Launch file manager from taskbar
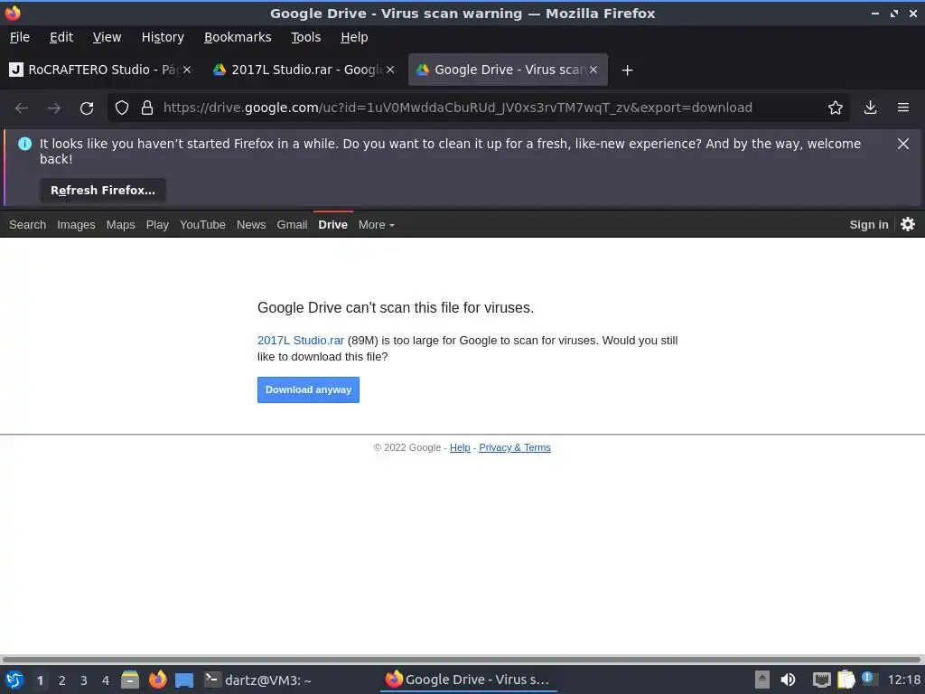Image resolution: width=925 pixels, height=694 pixels. [130, 680]
